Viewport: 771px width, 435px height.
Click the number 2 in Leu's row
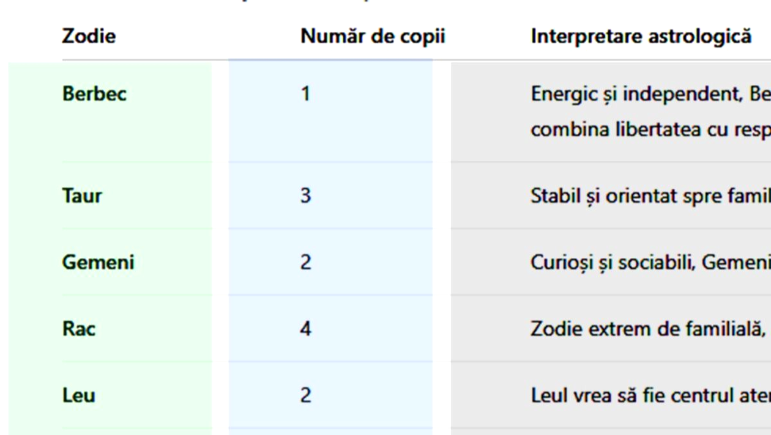click(x=305, y=396)
